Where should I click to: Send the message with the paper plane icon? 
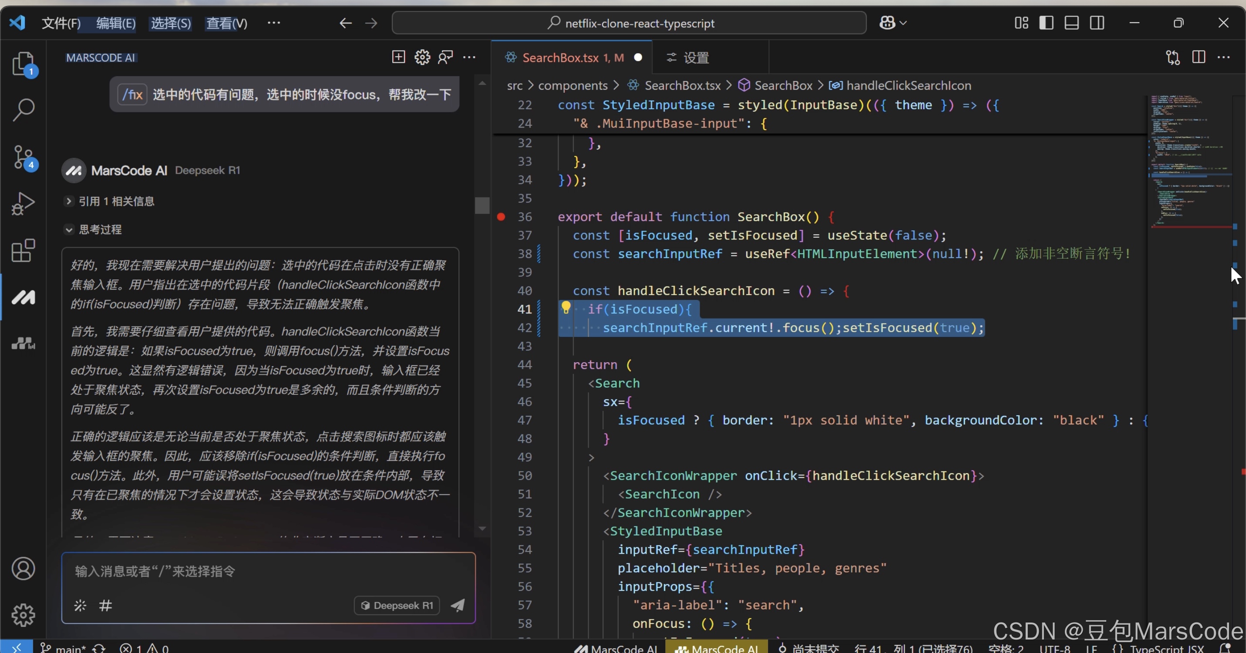(x=458, y=605)
